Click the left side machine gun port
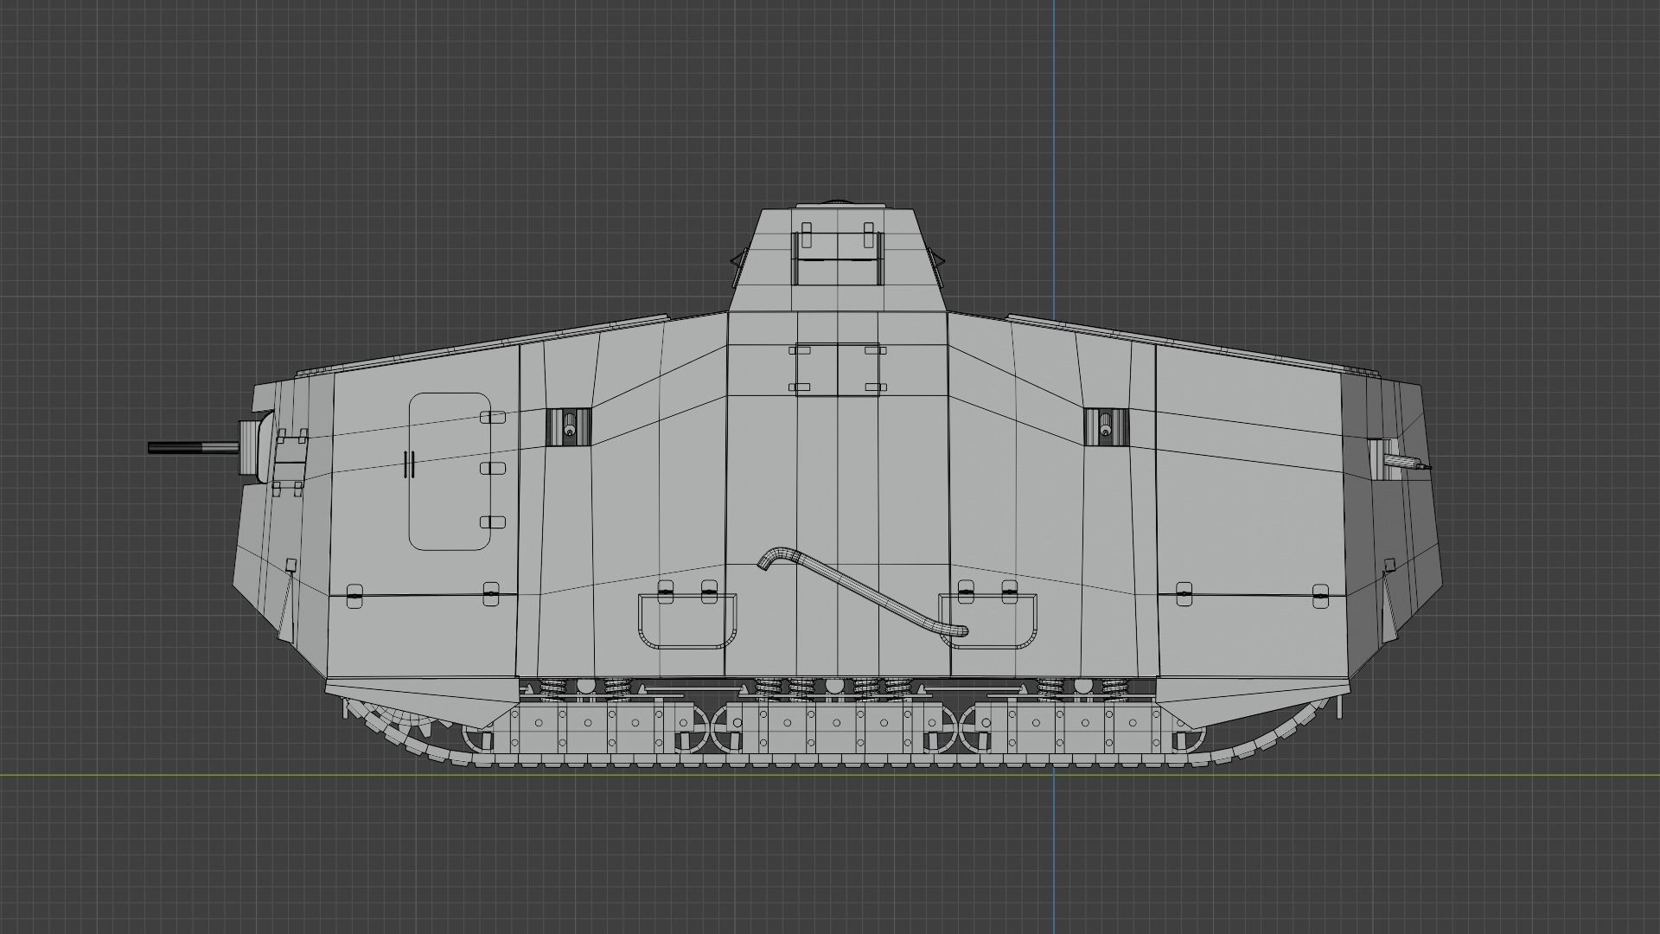The height and width of the screenshot is (934, 1660). [x=568, y=427]
